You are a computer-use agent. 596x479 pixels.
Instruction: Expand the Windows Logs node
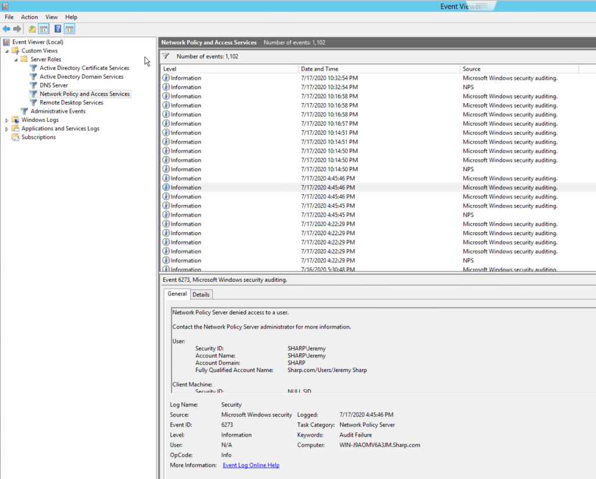7,120
